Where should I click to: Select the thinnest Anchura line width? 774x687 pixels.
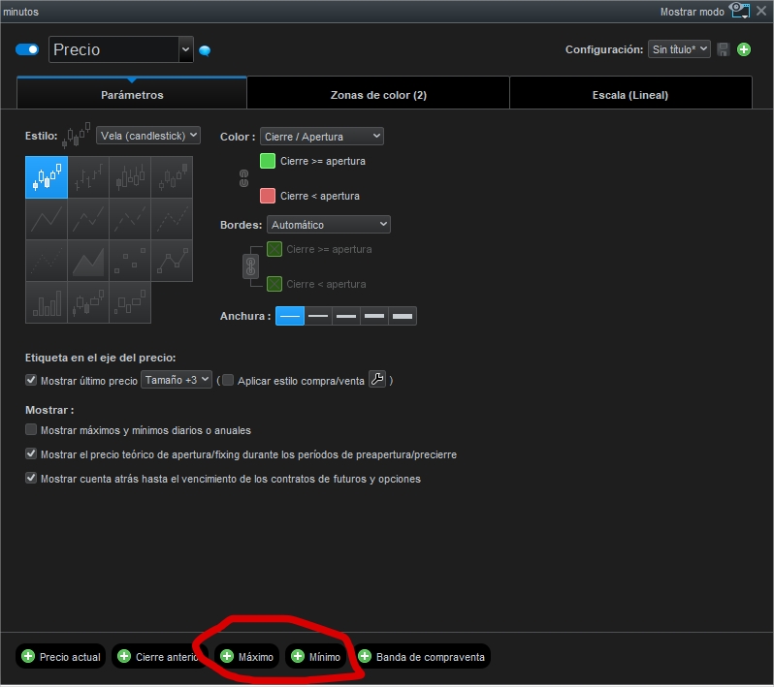[290, 316]
